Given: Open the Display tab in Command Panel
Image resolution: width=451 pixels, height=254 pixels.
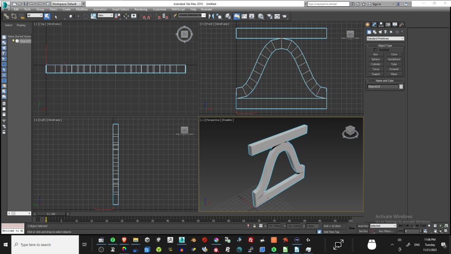Looking at the screenshot, I should pos(395,25).
